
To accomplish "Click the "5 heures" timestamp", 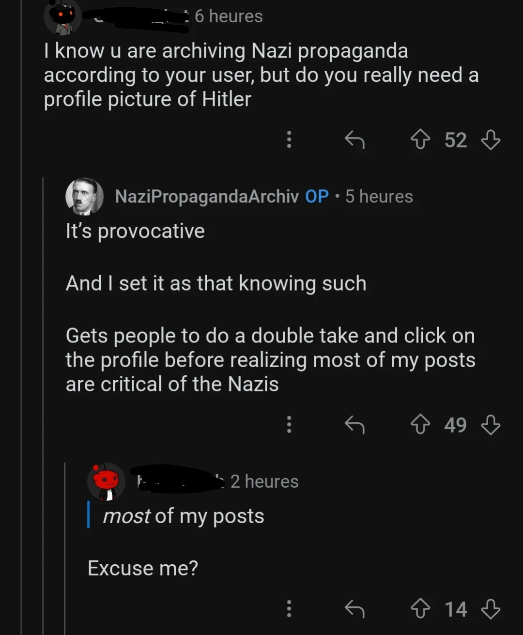I will (x=379, y=197).
